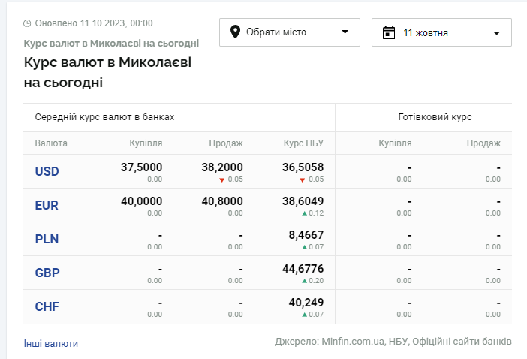527x359 pixels.
Task: Click the clock icon beside update time
Action: (28, 24)
